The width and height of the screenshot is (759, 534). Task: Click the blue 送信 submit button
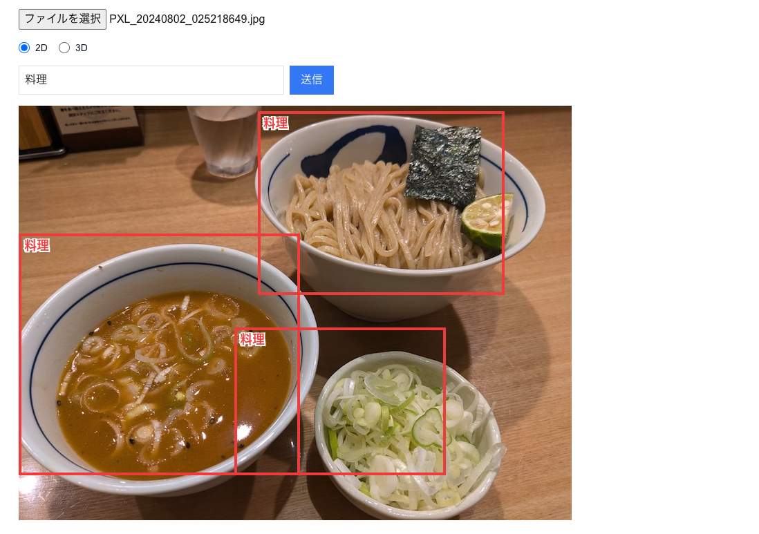[x=312, y=80]
